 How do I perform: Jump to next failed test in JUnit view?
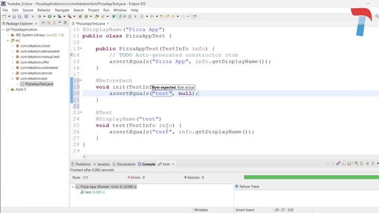point(327,163)
